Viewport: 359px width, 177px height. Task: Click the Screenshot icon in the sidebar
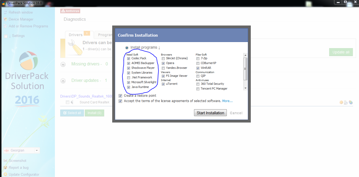tap(5, 161)
